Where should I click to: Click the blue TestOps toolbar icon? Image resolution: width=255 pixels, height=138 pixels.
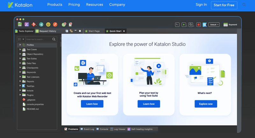pyautogui.click(x=205, y=25)
